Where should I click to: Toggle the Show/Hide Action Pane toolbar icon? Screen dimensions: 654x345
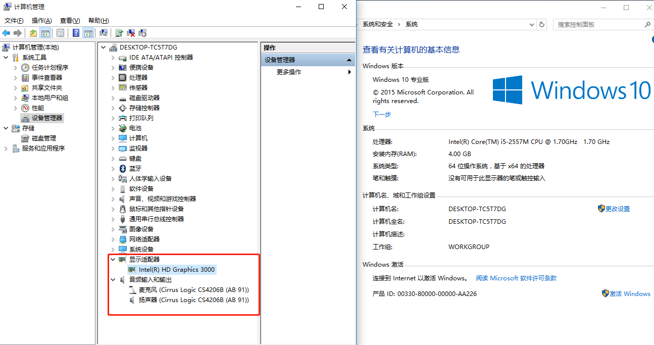(88, 33)
